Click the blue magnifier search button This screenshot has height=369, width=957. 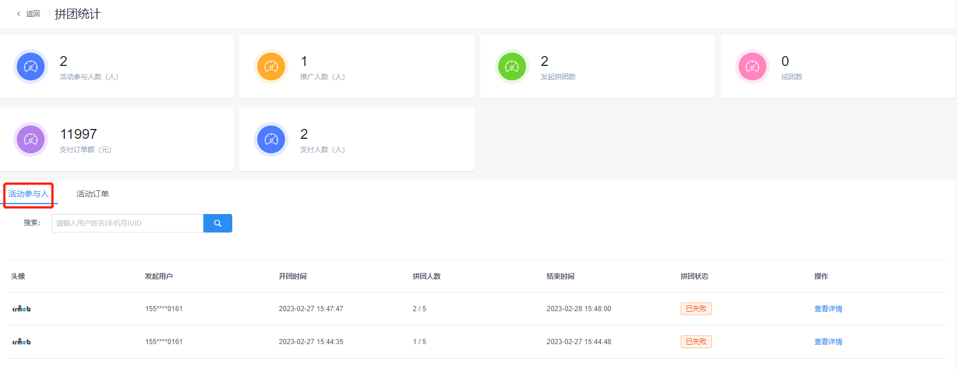tap(218, 223)
